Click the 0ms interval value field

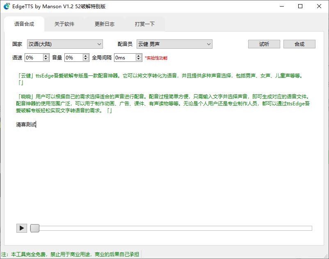[123, 57]
